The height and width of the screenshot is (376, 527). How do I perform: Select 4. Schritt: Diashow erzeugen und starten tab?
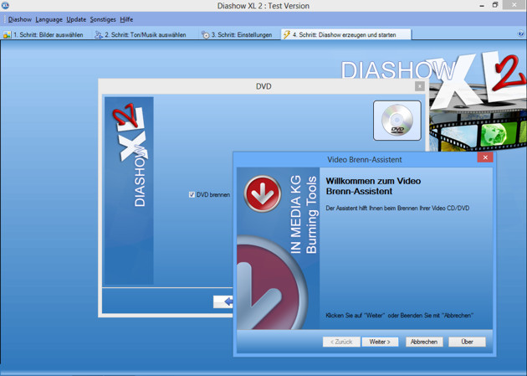[x=345, y=34]
